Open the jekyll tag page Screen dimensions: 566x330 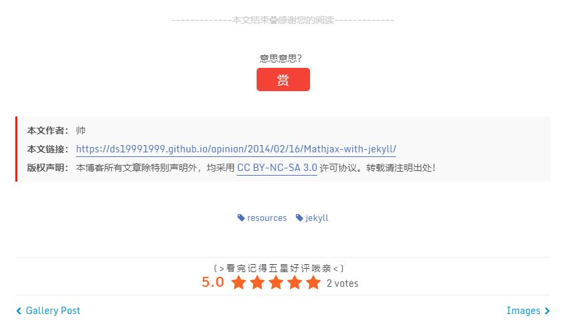point(317,218)
